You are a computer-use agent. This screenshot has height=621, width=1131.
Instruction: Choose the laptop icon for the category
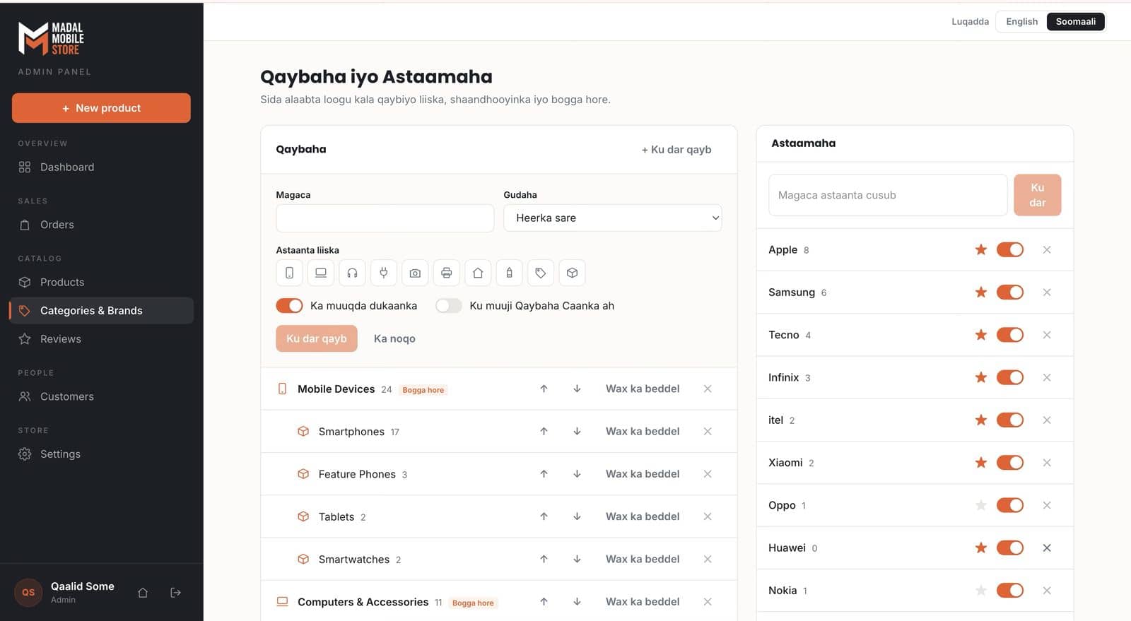tap(321, 273)
